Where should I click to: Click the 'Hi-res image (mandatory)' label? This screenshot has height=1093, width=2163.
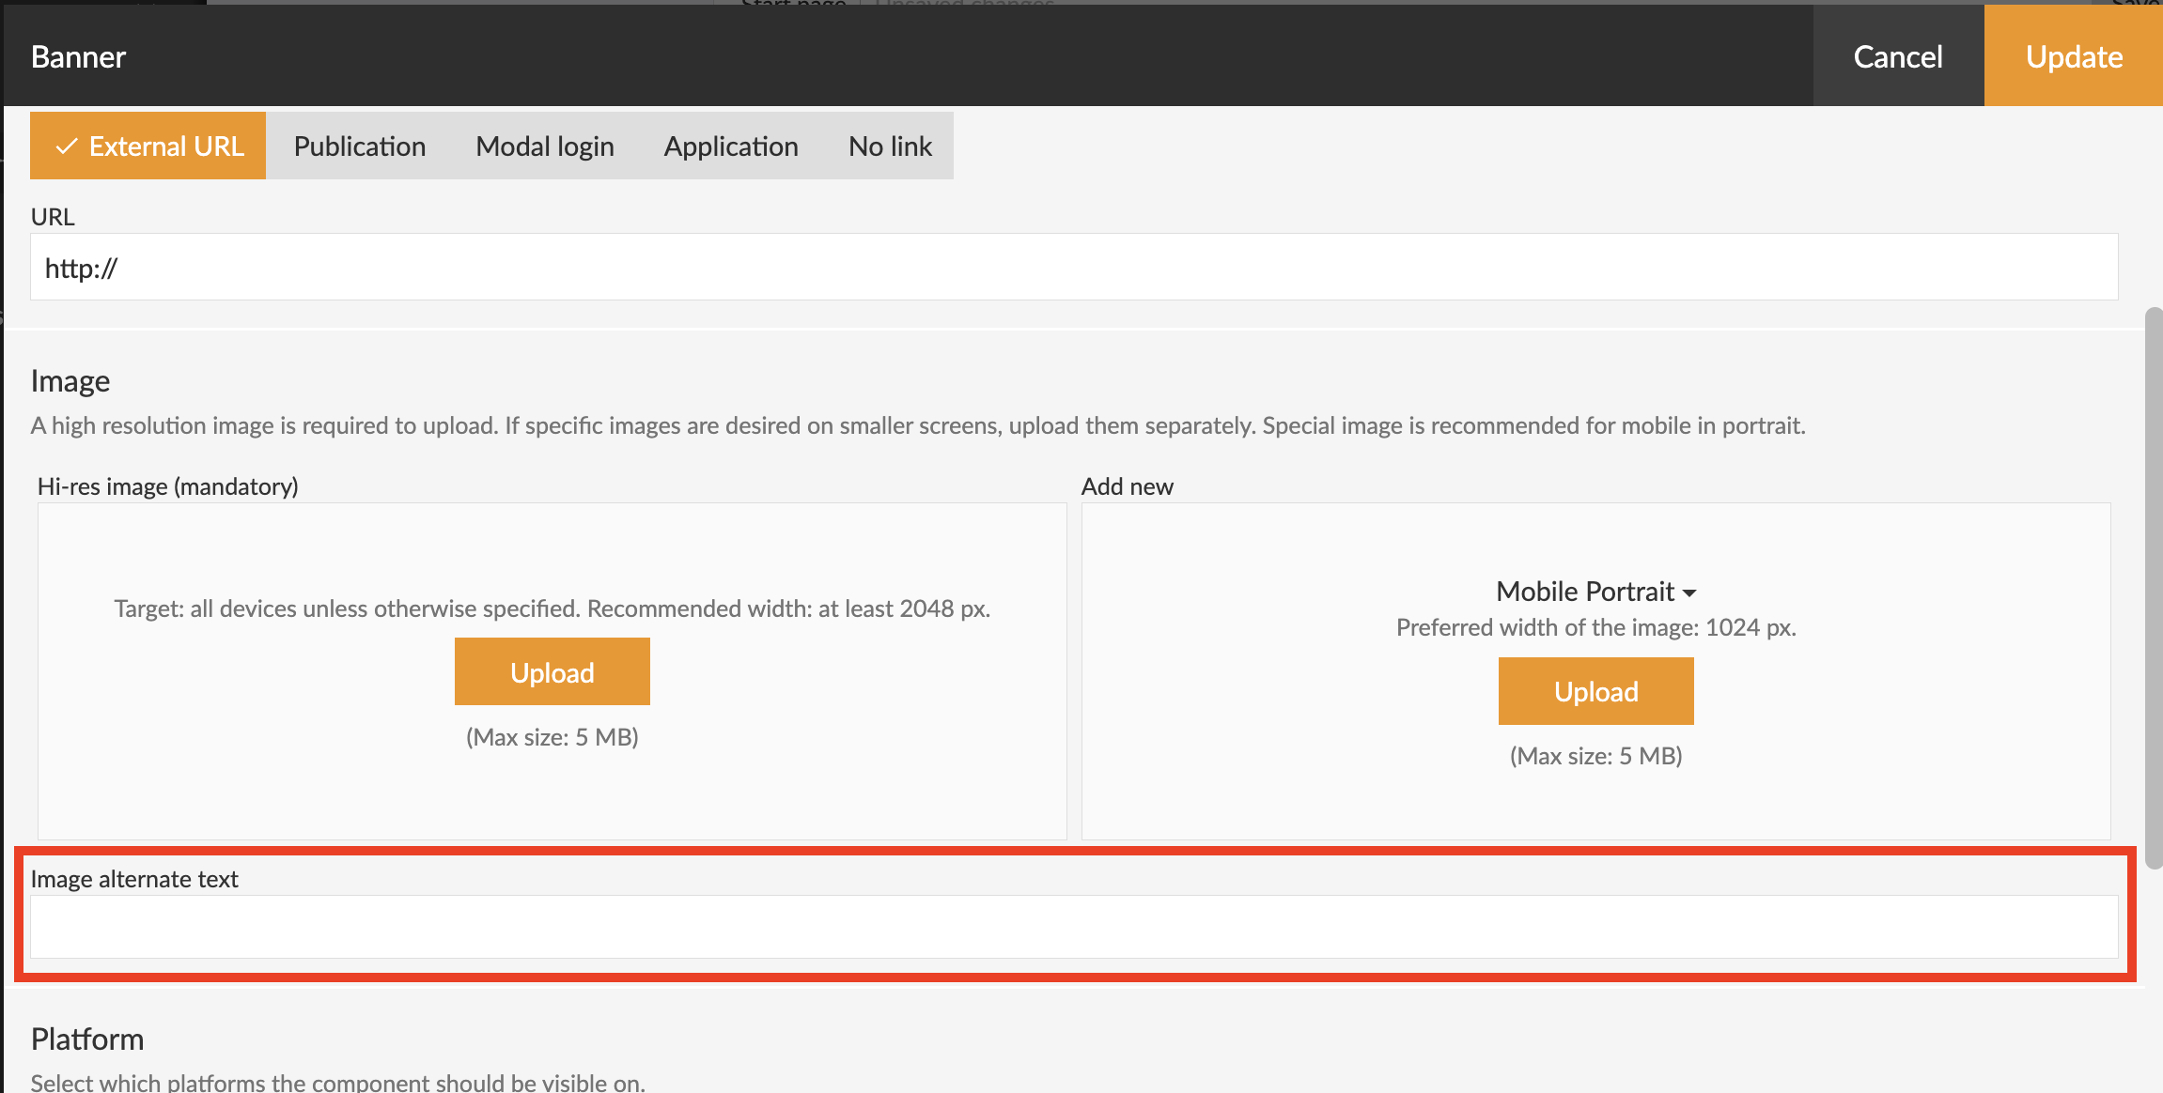click(x=167, y=486)
